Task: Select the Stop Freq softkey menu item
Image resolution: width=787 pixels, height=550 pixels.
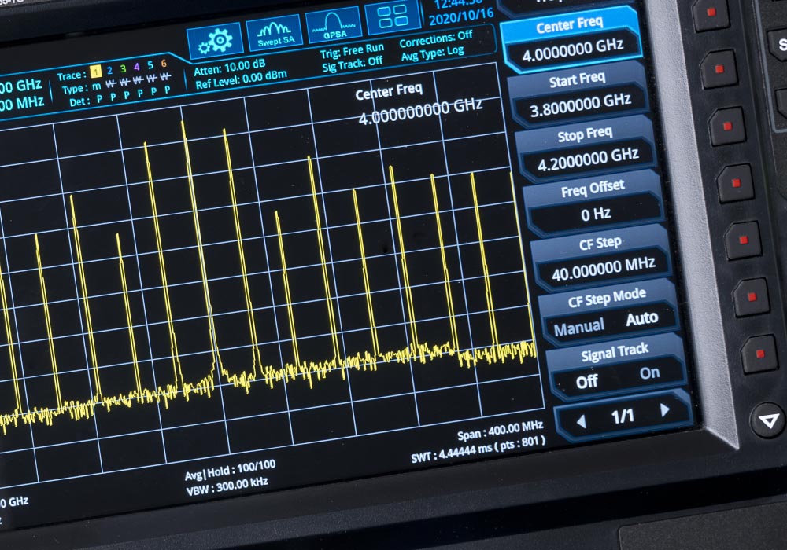Action: tap(587, 149)
